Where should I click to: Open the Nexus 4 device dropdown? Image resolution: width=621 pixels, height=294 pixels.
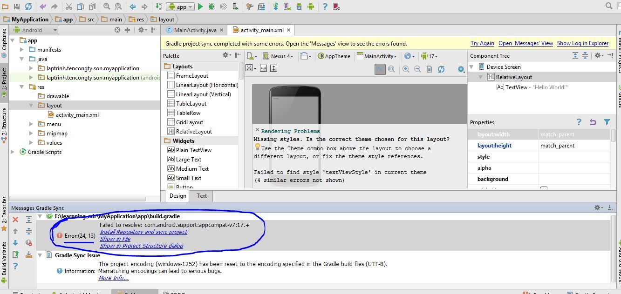pos(279,56)
